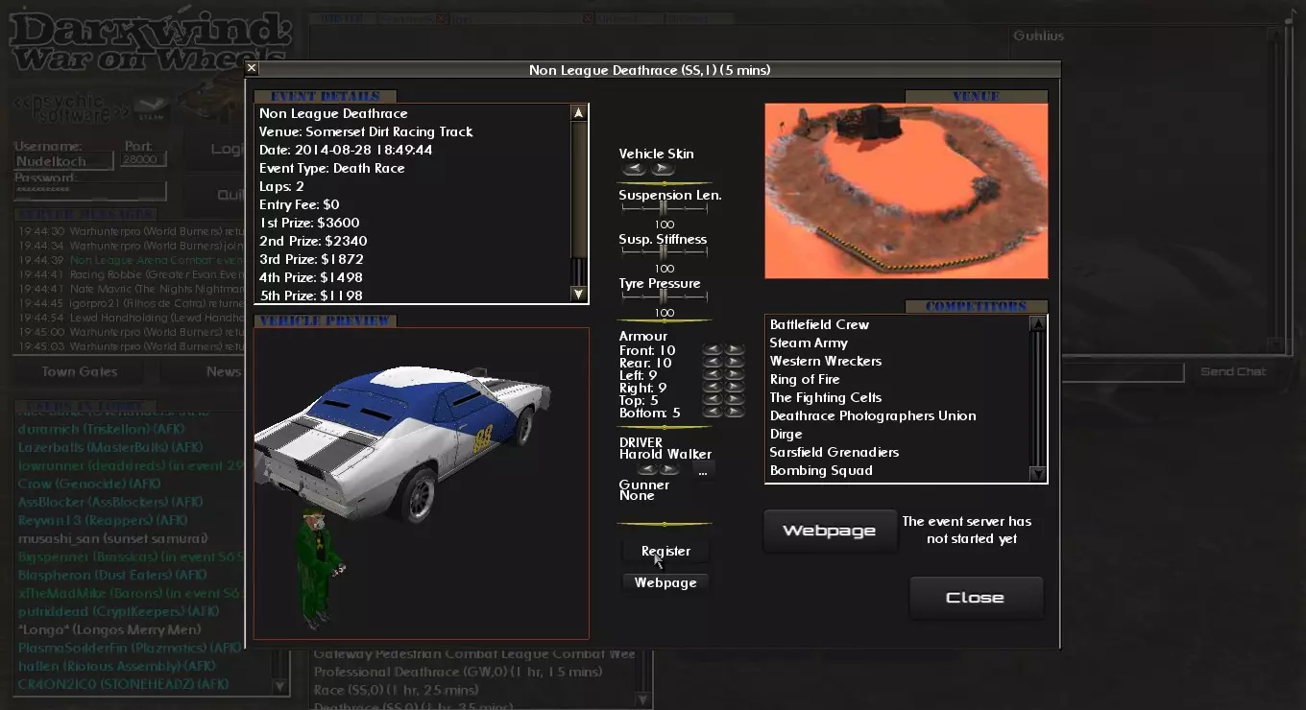
Task: Click the Port field in background window
Action: pos(144,159)
